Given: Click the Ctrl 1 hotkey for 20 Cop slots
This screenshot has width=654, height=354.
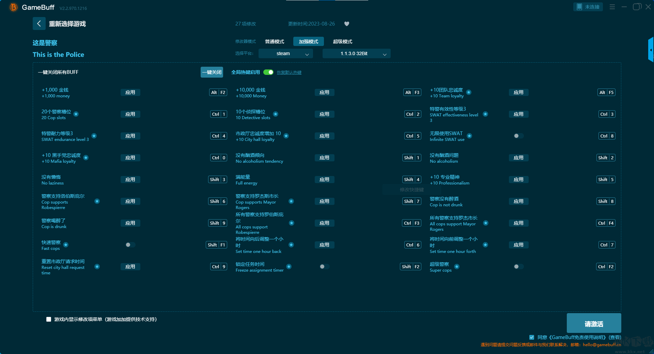Looking at the screenshot, I should click(219, 114).
